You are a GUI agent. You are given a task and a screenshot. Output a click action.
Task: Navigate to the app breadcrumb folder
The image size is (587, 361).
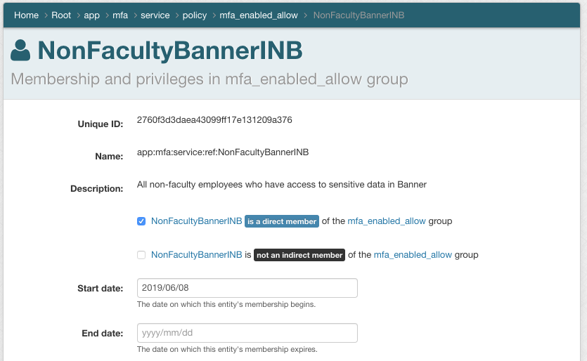click(x=91, y=15)
